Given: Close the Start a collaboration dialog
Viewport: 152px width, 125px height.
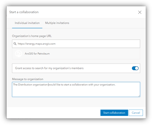Looking at the screenshot, I should click(140, 12).
